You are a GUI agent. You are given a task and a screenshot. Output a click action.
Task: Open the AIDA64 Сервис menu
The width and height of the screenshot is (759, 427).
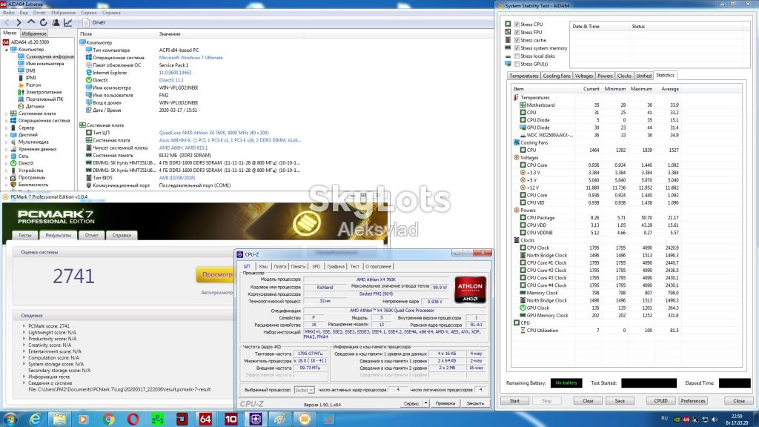[89, 13]
